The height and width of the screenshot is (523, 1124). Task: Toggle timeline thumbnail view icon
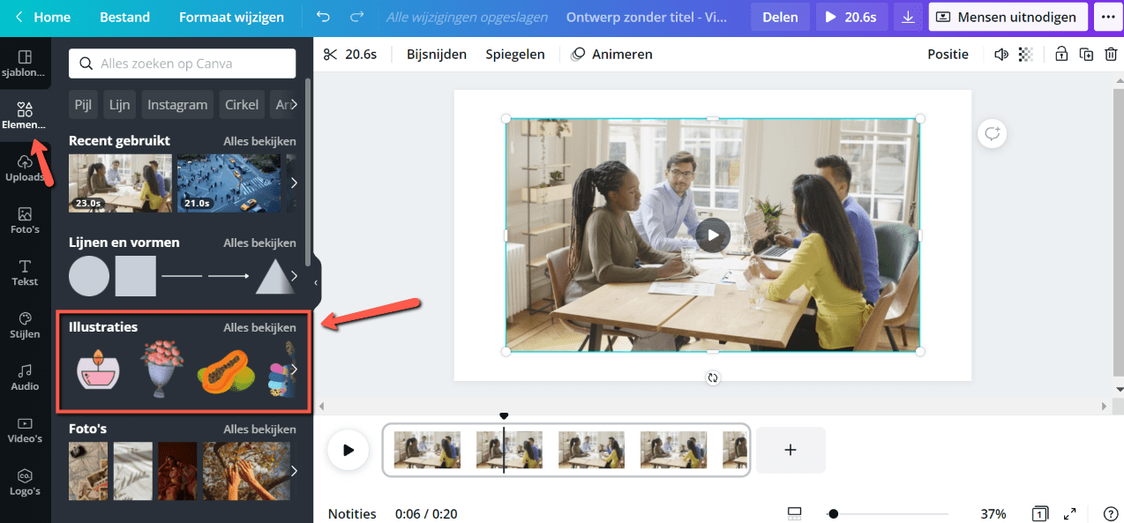tap(794, 513)
